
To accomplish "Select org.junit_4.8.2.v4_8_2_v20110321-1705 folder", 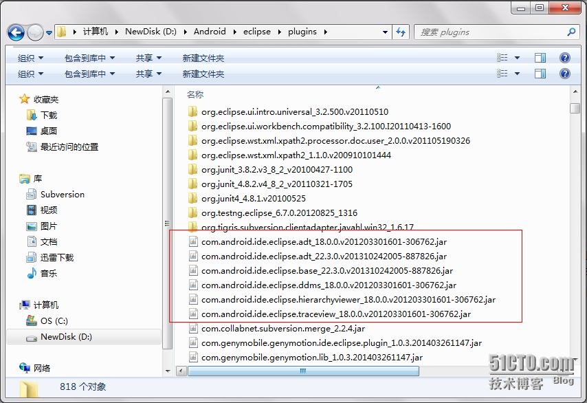I will 276,184.
